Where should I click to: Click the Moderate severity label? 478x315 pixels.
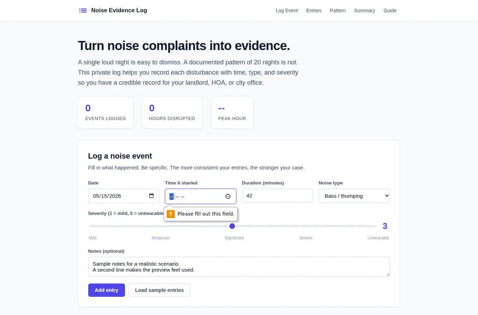click(x=160, y=238)
